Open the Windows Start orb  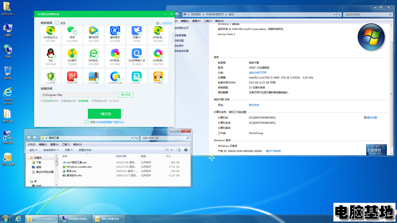tap(6, 219)
